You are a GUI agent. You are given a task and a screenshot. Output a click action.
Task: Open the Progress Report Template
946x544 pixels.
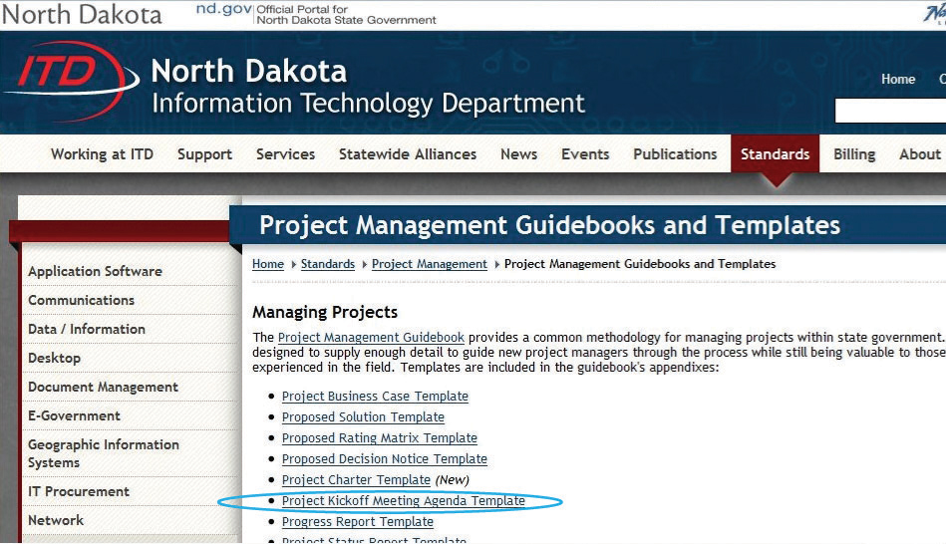[x=357, y=522]
